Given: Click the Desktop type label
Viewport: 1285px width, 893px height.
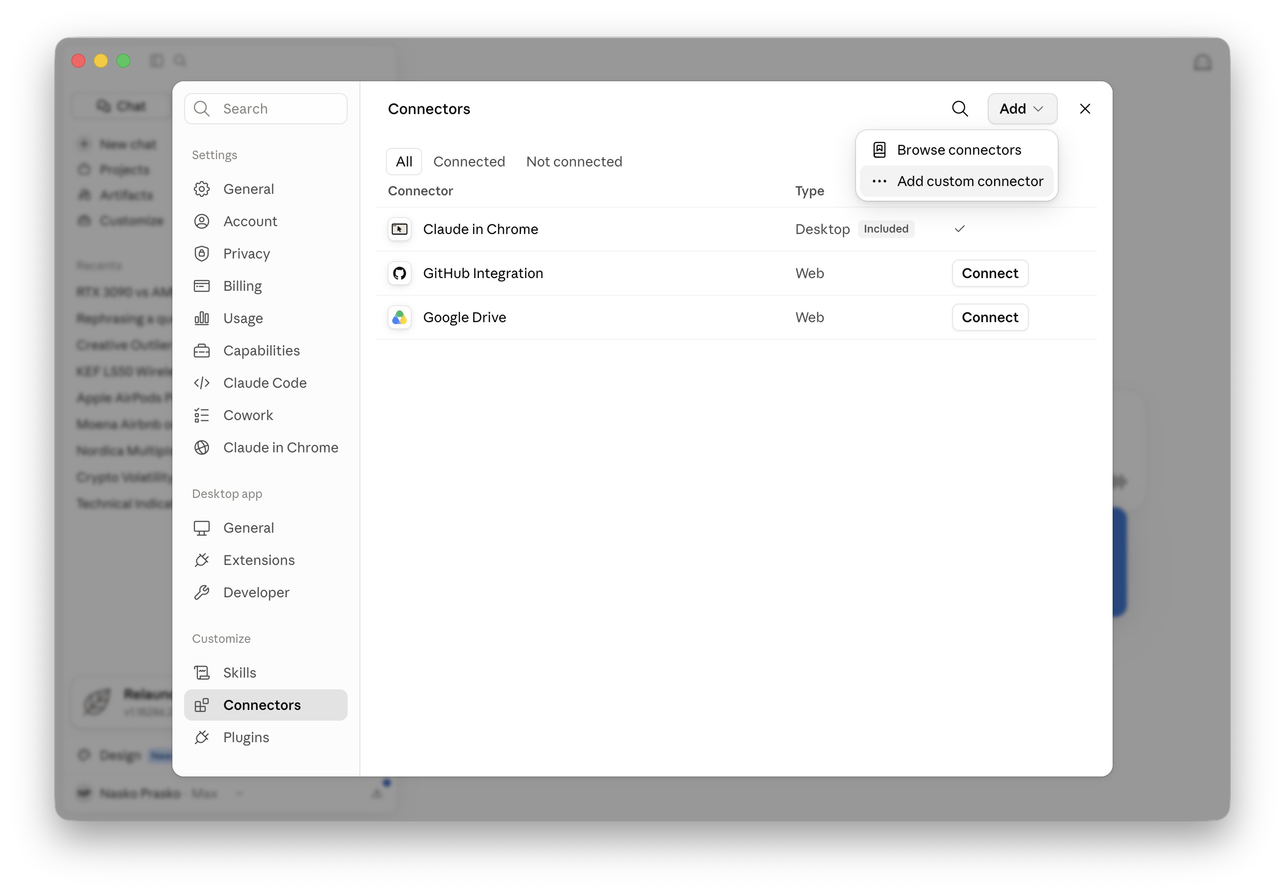Looking at the screenshot, I should [822, 230].
